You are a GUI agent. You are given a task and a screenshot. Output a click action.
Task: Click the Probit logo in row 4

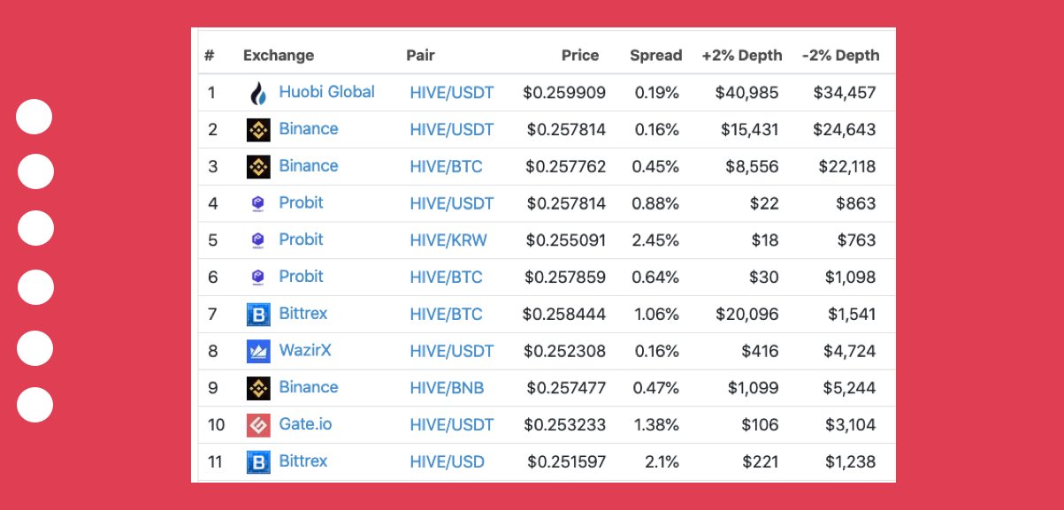tap(258, 203)
